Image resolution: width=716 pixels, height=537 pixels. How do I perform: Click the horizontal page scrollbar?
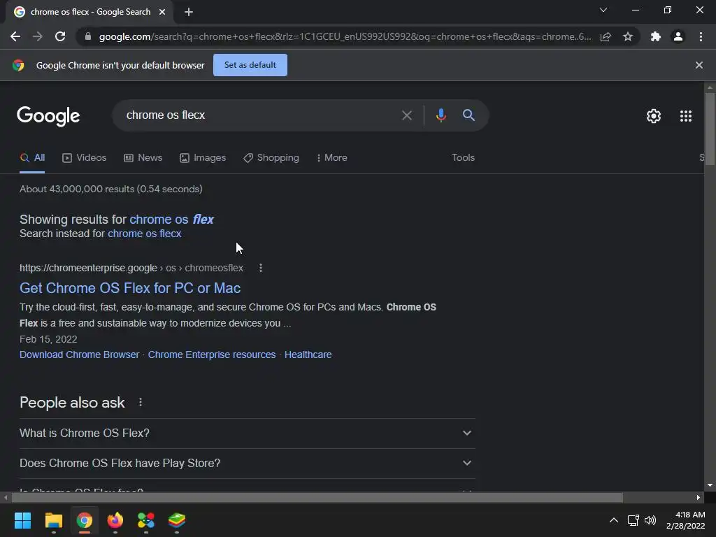click(x=317, y=497)
